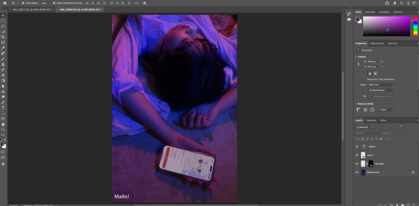Activate the Hand tool

(3, 124)
